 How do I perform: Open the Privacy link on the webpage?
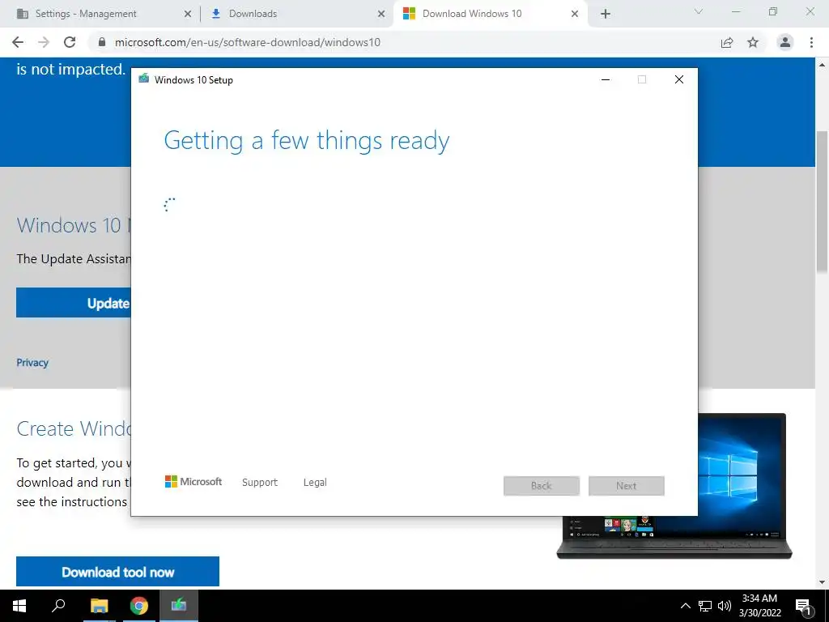tap(32, 362)
